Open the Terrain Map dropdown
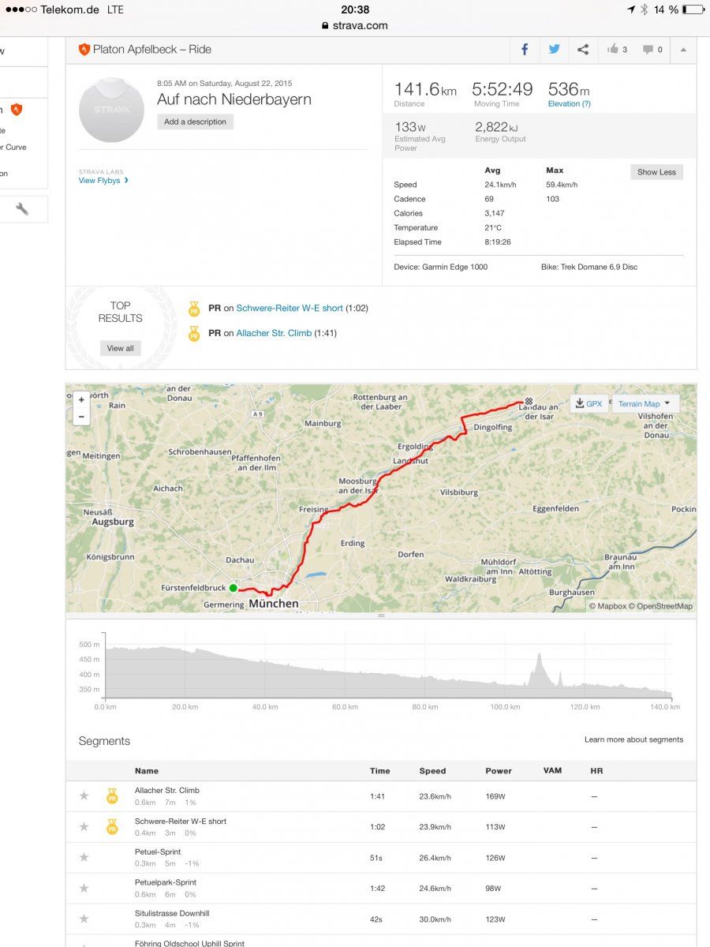Screen dimensions: 710x947 point(645,403)
